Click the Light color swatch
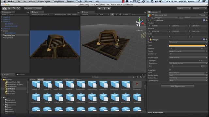The width and height of the screenshot is (209, 117). [187, 45]
